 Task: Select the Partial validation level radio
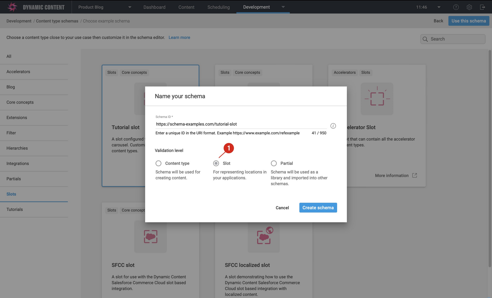(274, 163)
